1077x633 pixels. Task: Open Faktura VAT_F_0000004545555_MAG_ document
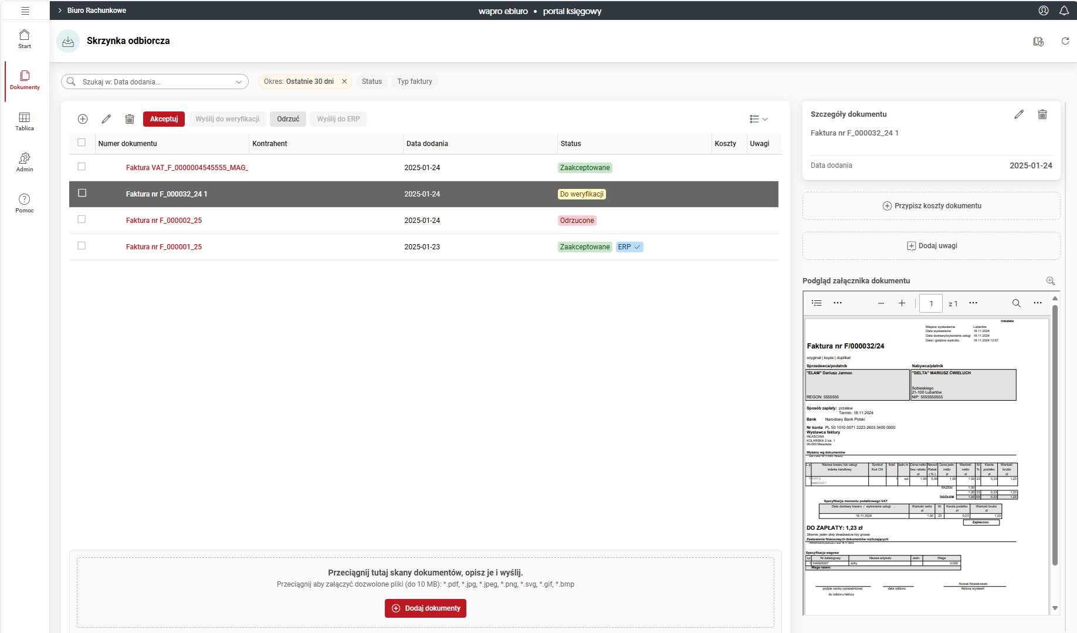(x=187, y=168)
